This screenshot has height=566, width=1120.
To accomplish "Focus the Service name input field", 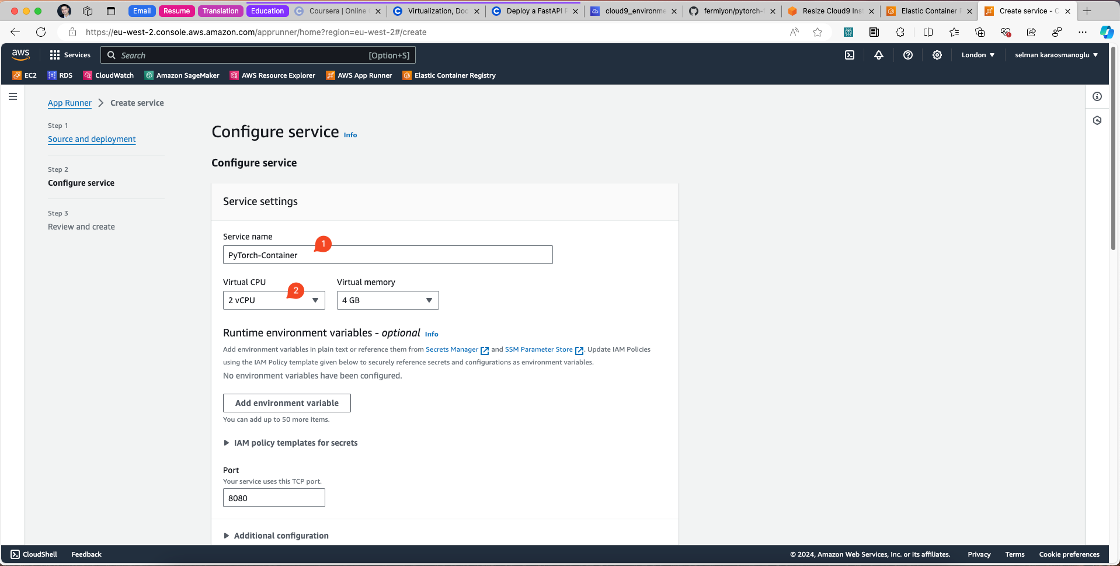I will pyautogui.click(x=388, y=255).
